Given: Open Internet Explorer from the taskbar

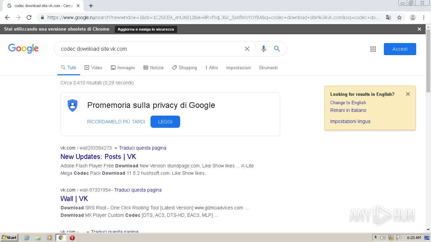Looking at the screenshot, I should click(x=27, y=238).
